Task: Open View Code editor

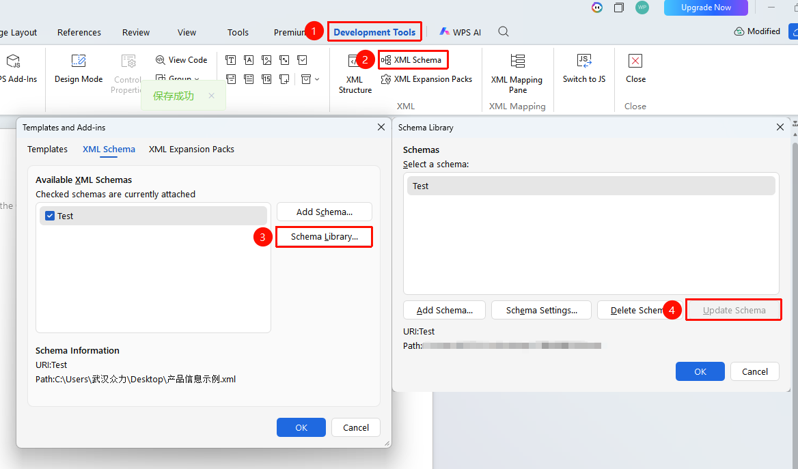Action: [x=181, y=60]
